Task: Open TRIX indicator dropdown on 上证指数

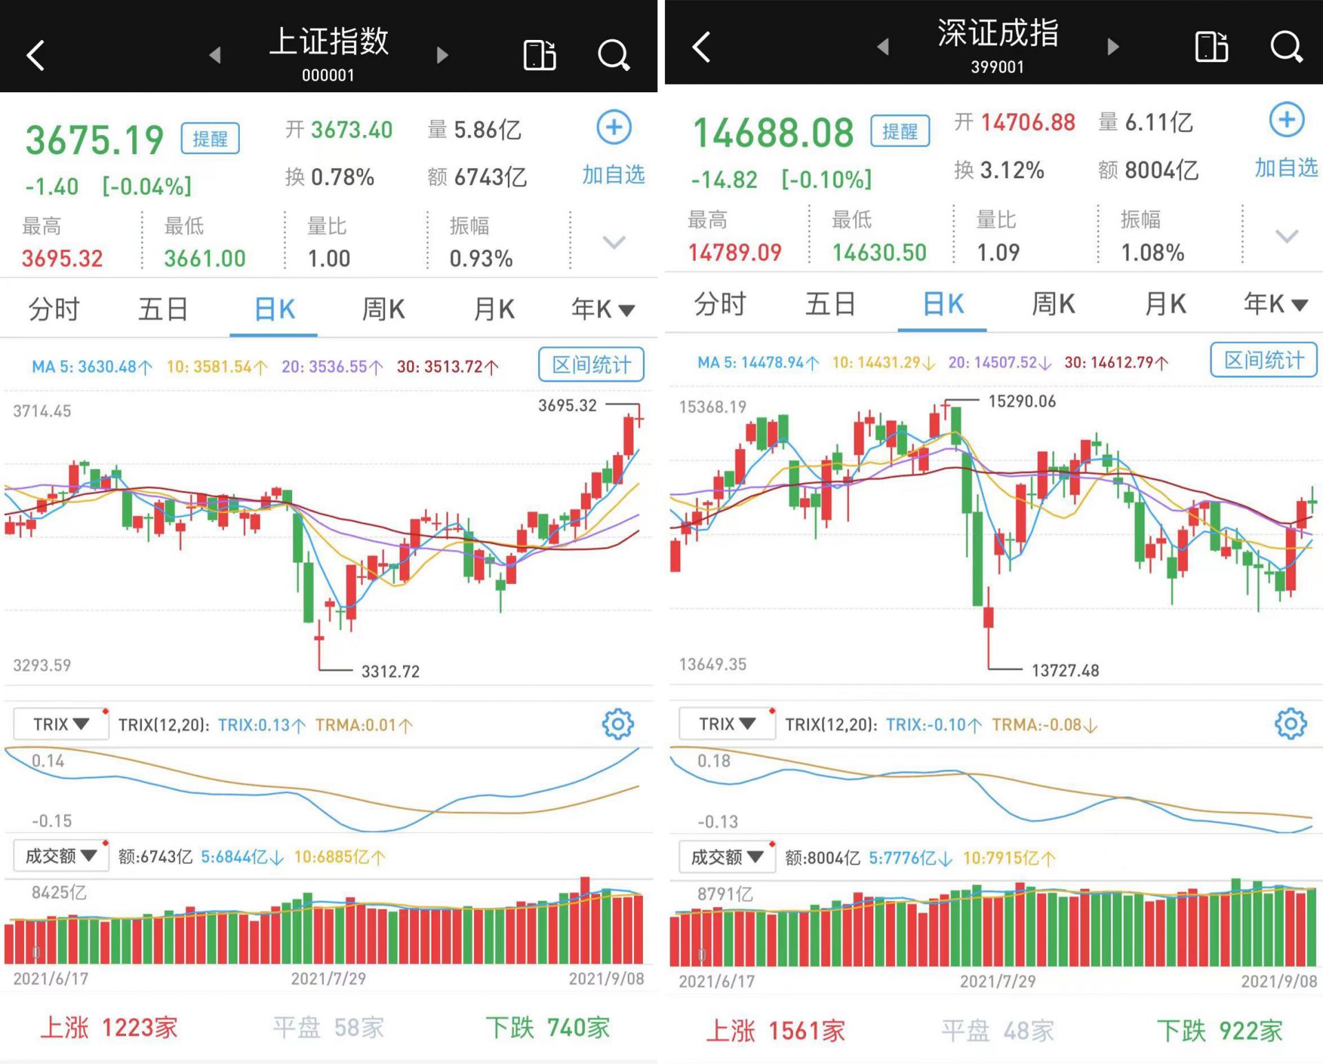Action: coord(61,724)
